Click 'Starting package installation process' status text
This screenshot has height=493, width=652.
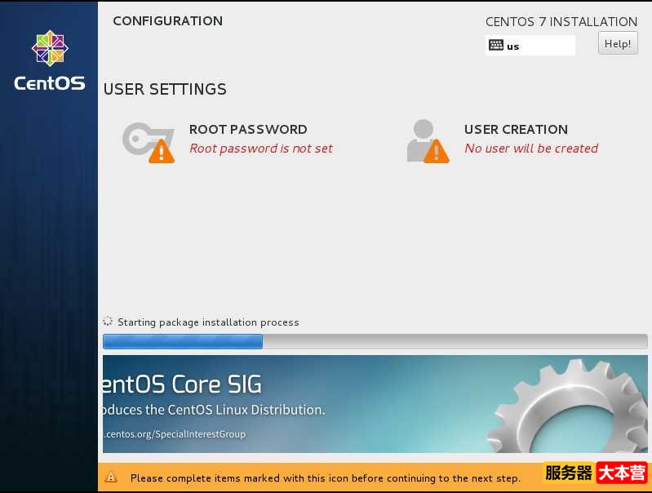208,322
